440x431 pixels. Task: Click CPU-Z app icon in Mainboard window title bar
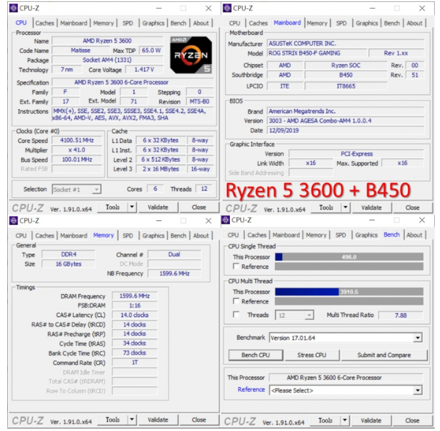click(227, 8)
